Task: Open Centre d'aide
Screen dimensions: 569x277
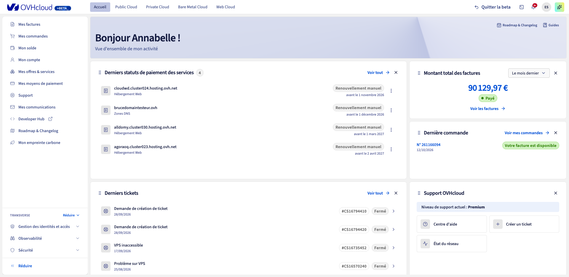Action: (x=452, y=224)
